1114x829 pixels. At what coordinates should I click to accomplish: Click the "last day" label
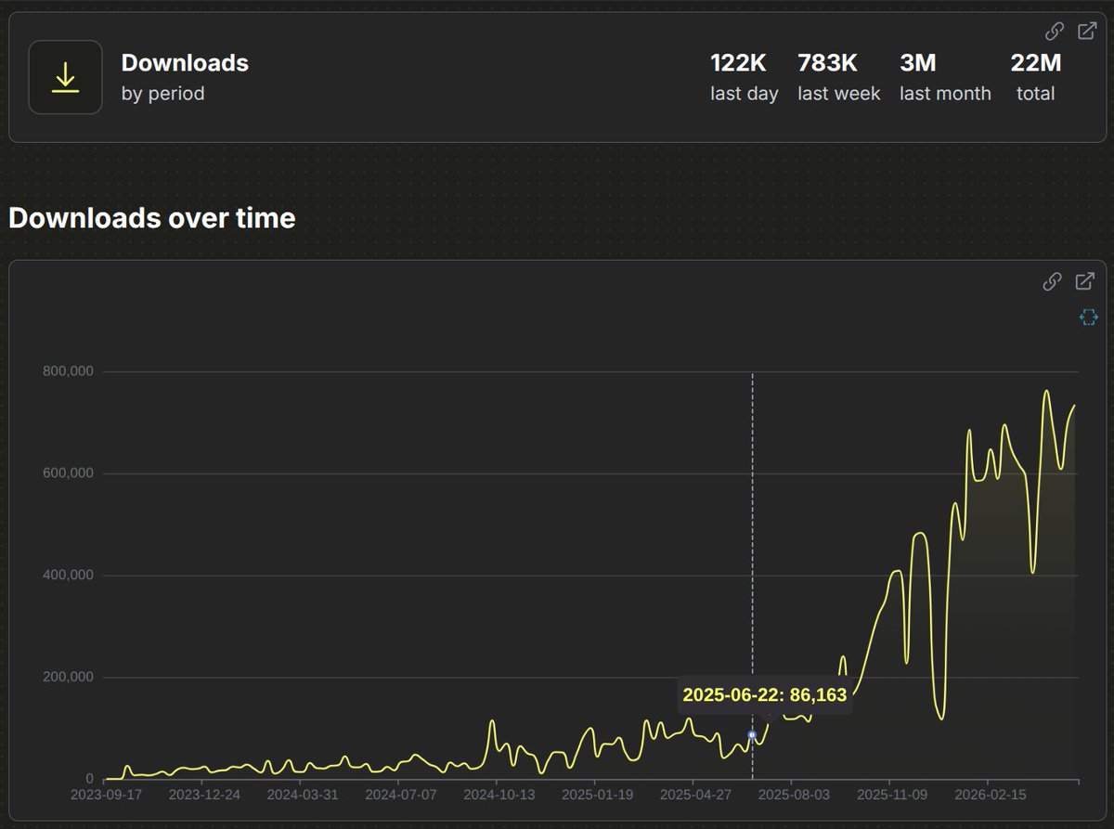[x=745, y=94]
